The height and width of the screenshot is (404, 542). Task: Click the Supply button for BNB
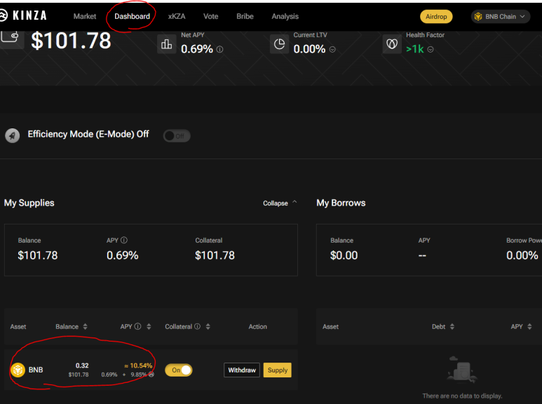pos(277,370)
